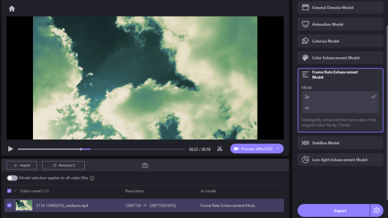Uncheck the 2114-154902076_medium.mp4 checkbox

(x=9, y=205)
